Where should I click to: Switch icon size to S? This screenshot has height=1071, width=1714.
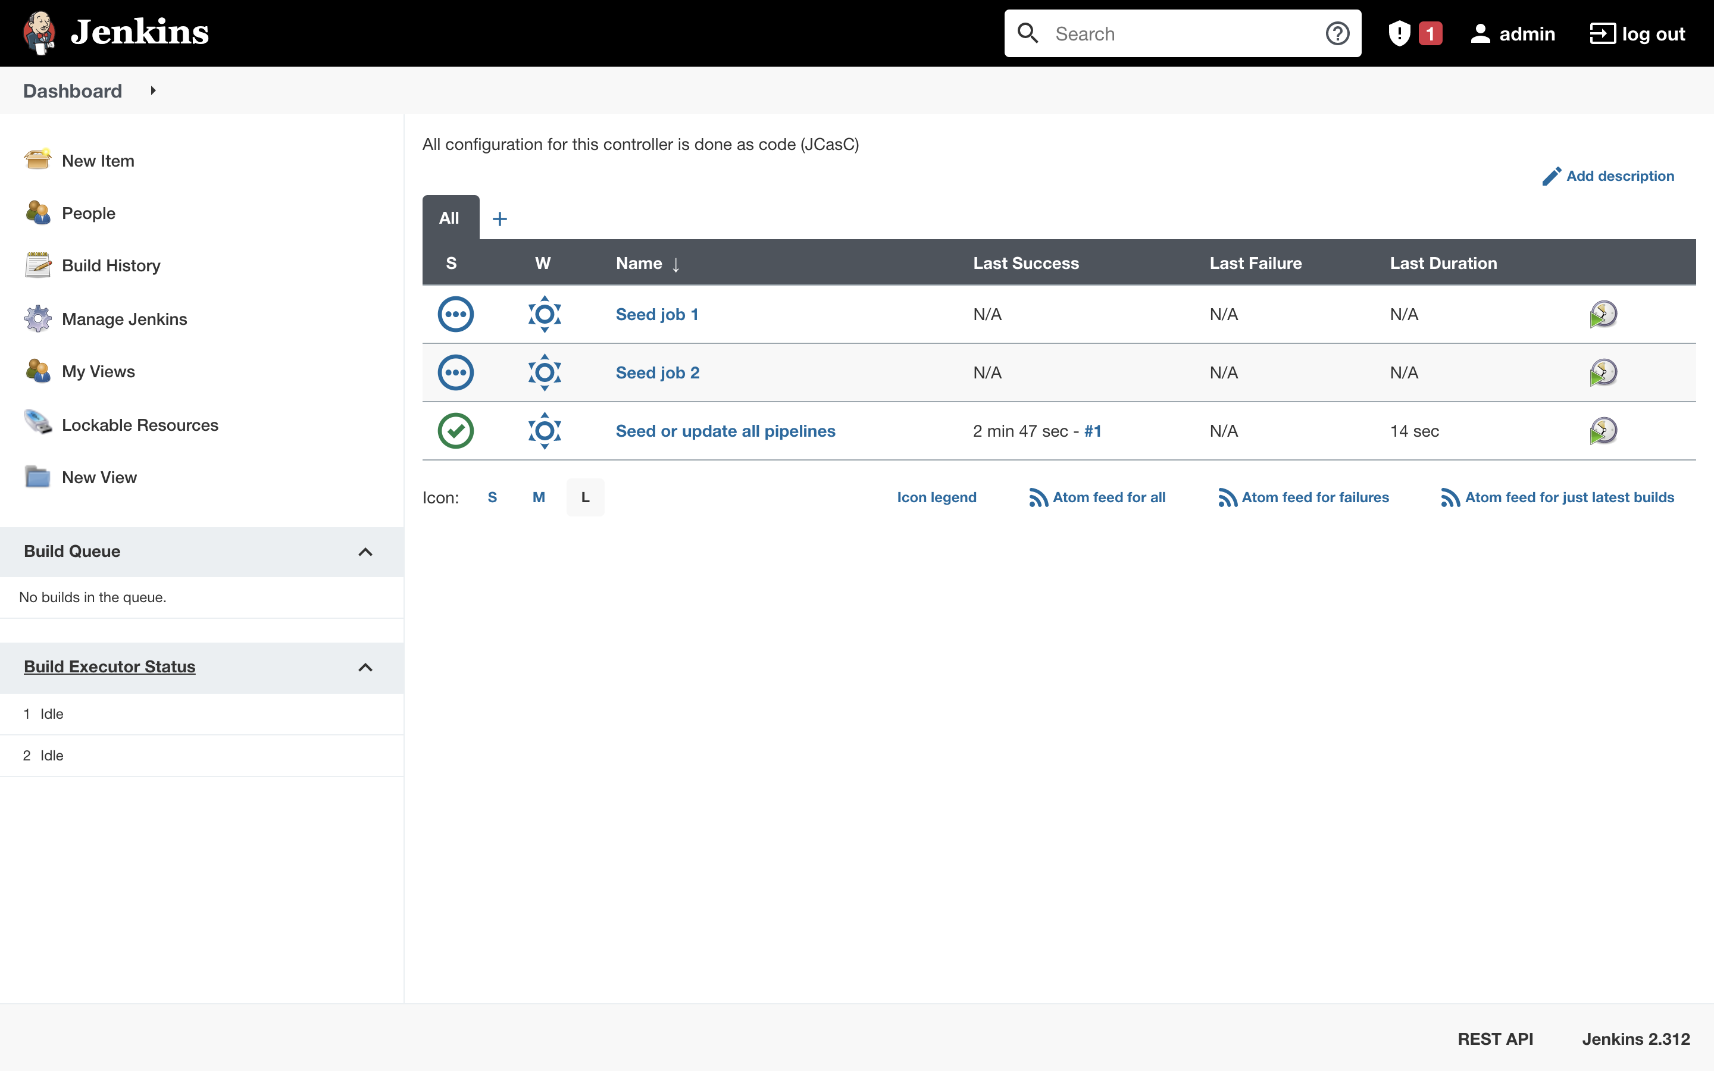click(x=492, y=497)
